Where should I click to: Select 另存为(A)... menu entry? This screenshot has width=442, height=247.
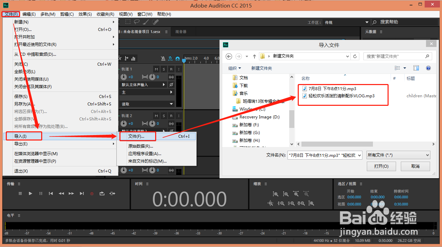click(60, 104)
